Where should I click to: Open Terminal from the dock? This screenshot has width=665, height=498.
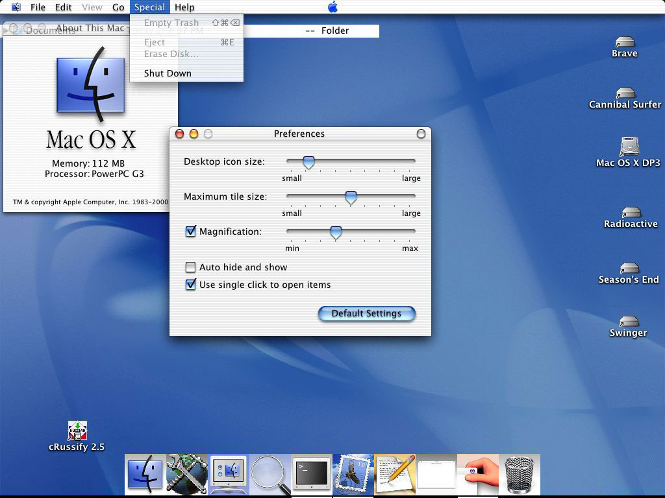tap(311, 474)
